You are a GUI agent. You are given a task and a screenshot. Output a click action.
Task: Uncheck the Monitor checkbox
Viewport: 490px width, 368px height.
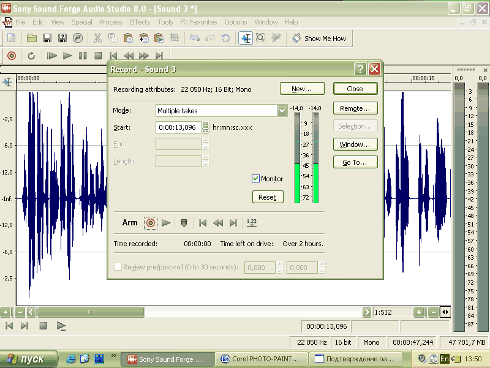pos(255,179)
